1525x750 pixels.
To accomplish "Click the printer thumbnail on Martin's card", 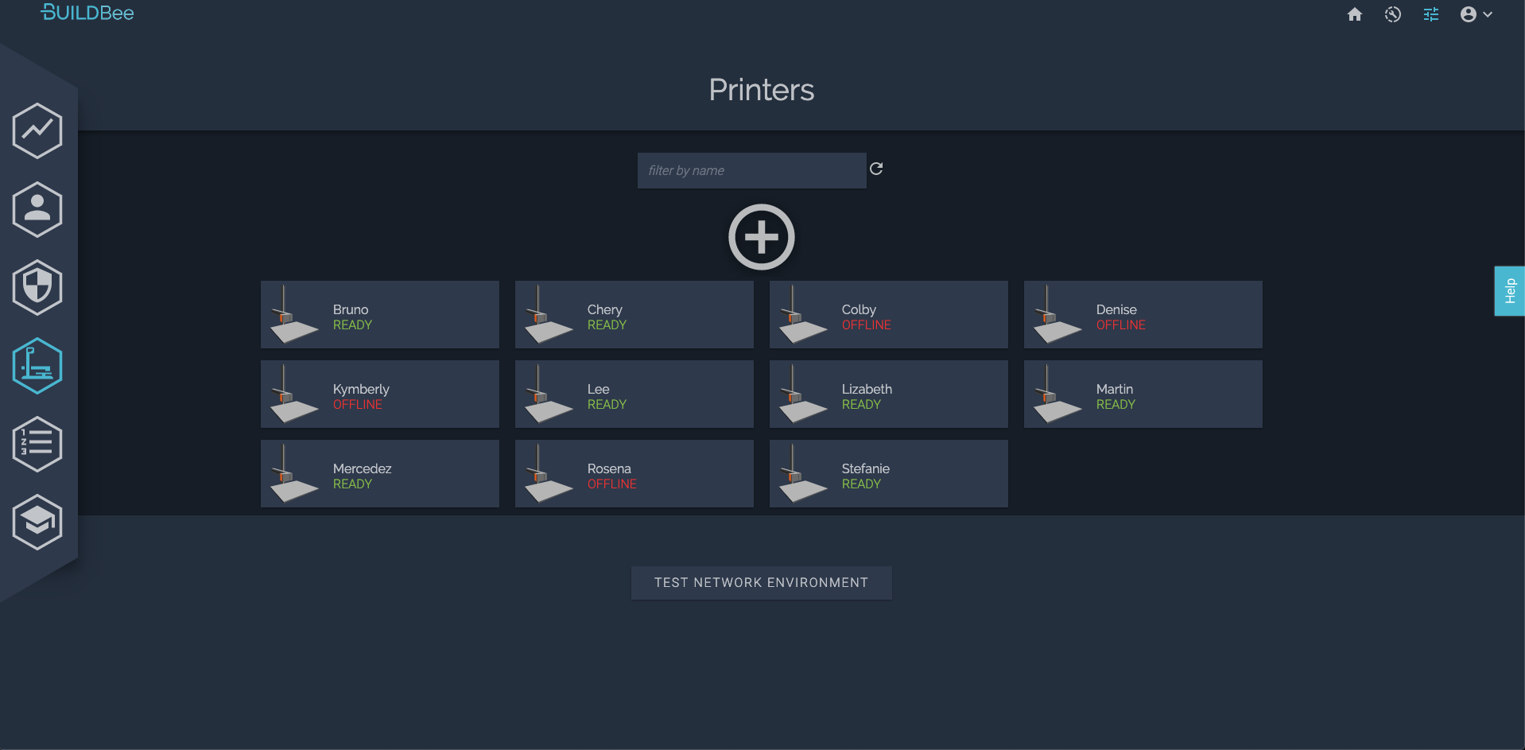I will click(1057, 394).
